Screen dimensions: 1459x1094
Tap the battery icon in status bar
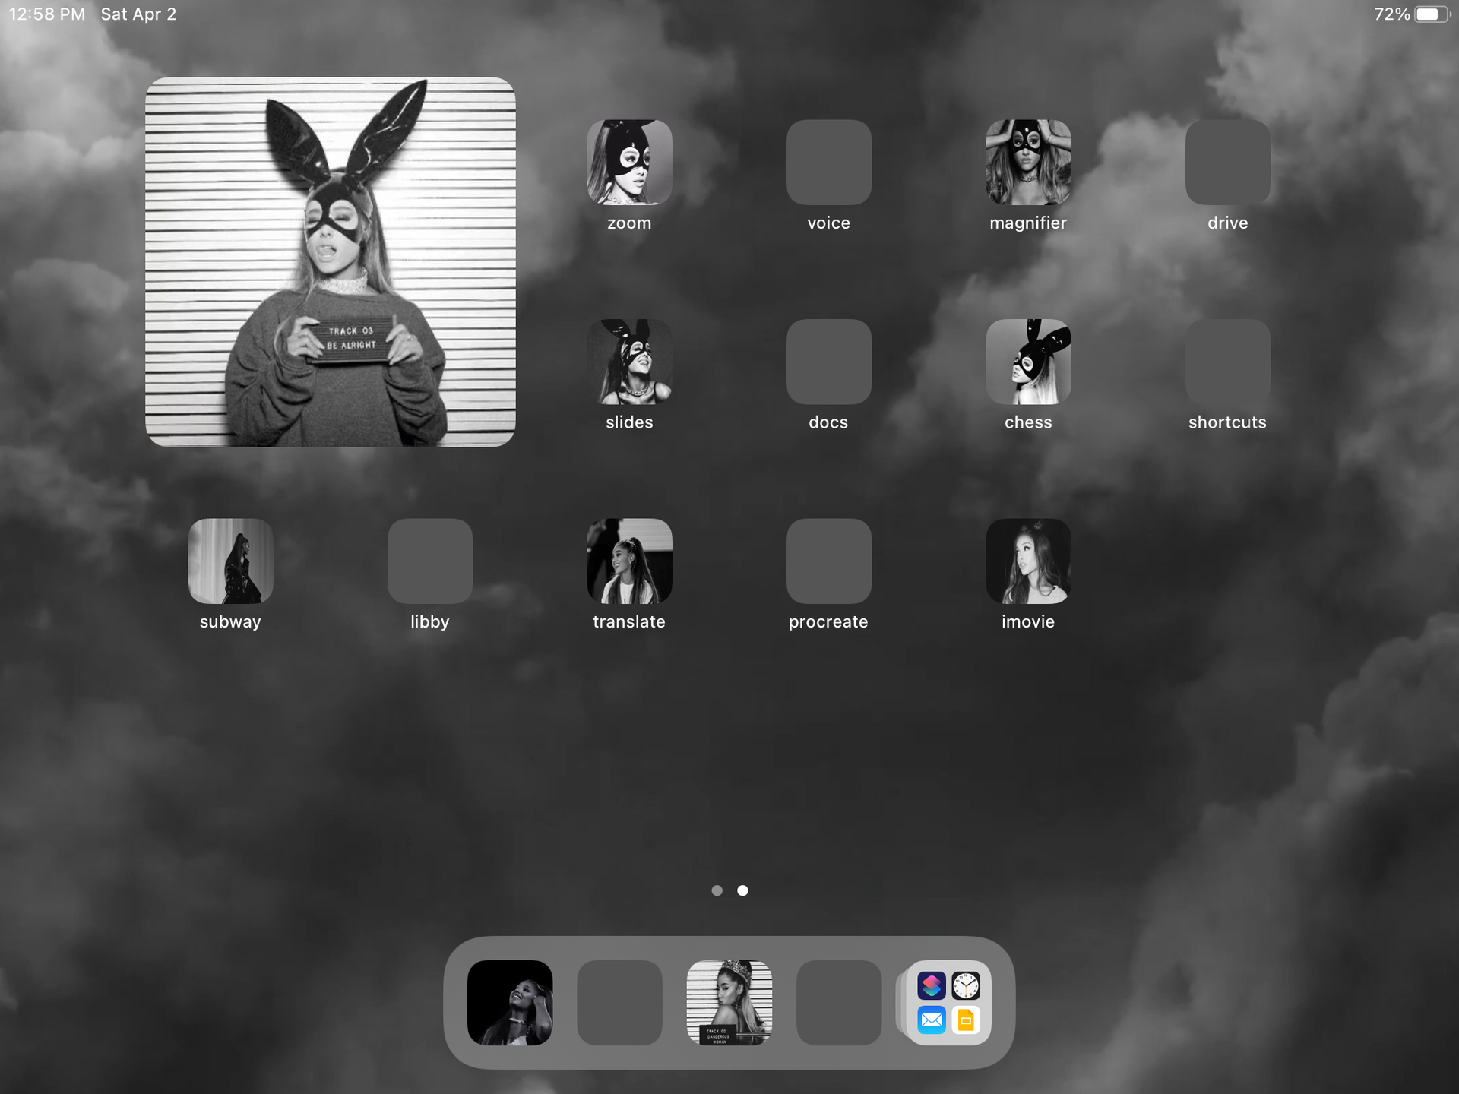1432,14
